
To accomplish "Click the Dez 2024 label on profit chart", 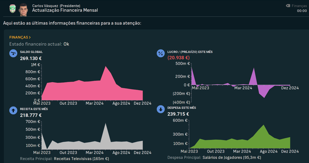I will [x=290, y=88].
